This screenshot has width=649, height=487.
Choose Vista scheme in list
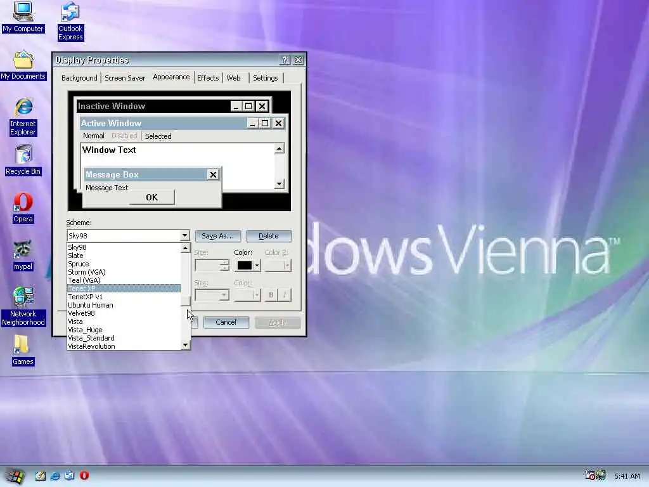pos(124,321)
